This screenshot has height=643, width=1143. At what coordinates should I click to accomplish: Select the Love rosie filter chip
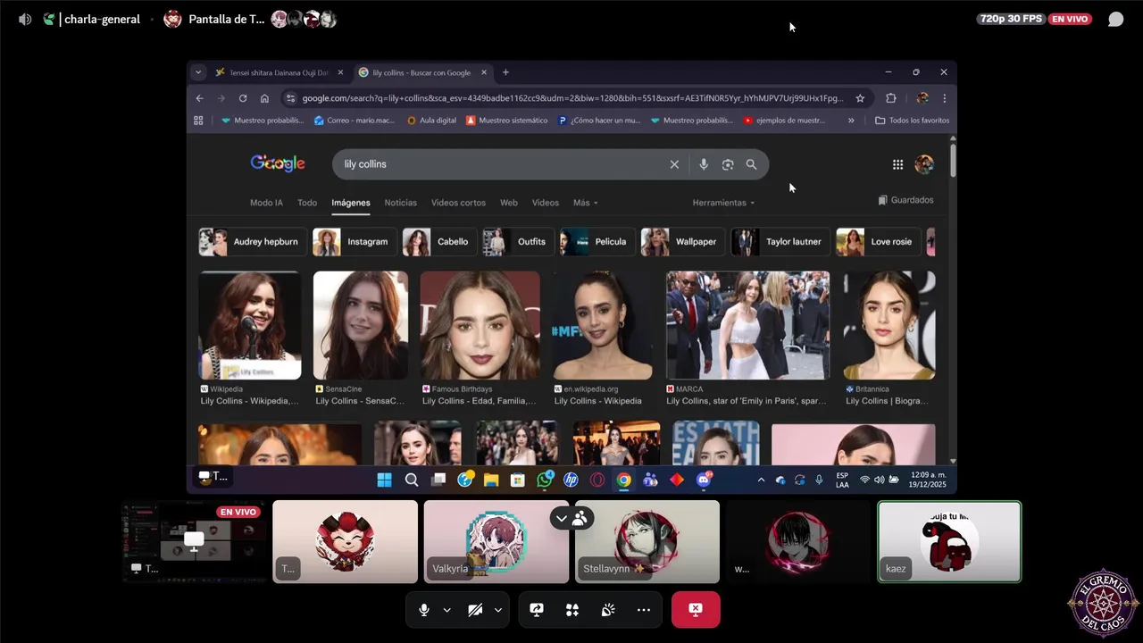click(x=879, y=242)
